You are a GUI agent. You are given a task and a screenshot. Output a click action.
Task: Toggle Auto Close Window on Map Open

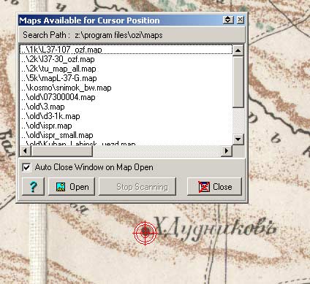pyautogui.click(x=26, y=167)
